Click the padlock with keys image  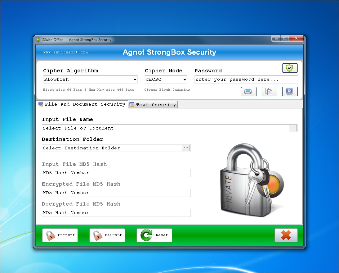point(252,180)
